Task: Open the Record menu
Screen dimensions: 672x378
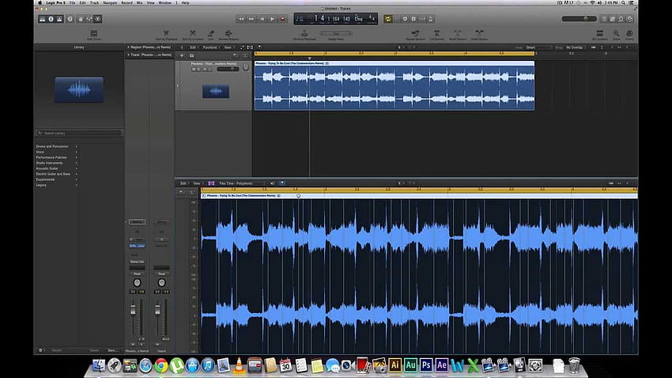Action: pyautogui.click(x=126, y=2)
